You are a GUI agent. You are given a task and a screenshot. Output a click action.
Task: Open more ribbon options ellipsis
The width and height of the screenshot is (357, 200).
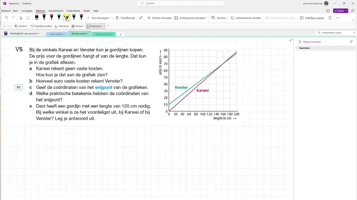coord(338,18)
